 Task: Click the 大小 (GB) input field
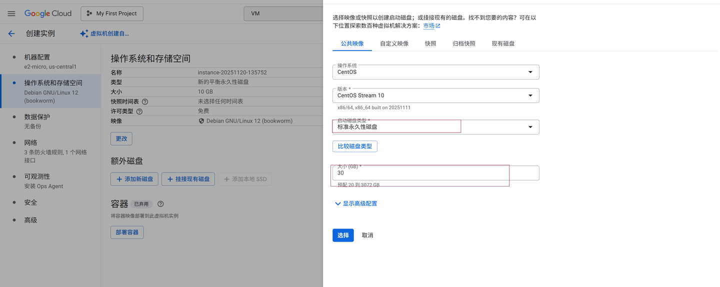coord(435,173)
